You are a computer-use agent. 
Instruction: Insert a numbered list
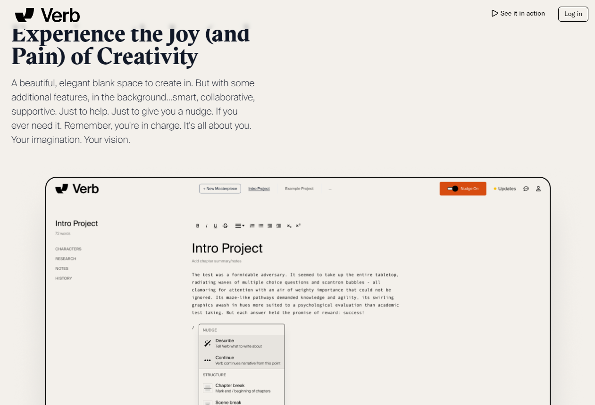(x=252, y=226)
